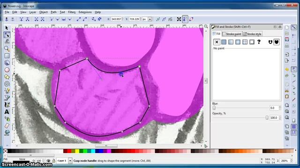
Task: Select the Swatch fill button
Action: pyautogui.click(x=252, y=42)
